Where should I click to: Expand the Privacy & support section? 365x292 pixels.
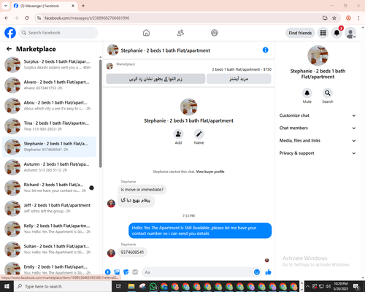(x=318, y=153)
